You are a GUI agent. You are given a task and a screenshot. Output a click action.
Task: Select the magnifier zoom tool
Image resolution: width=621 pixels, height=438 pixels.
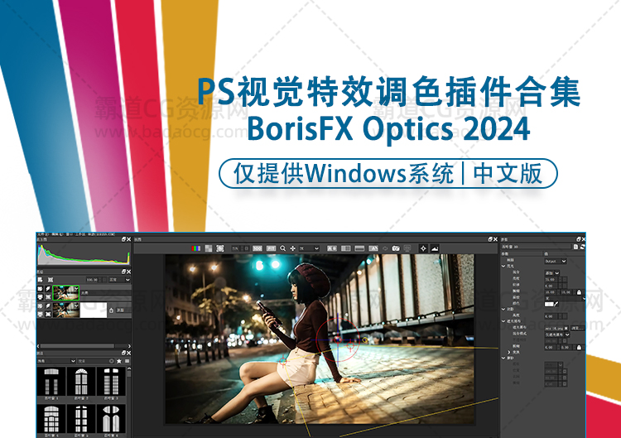click(283, 248)
